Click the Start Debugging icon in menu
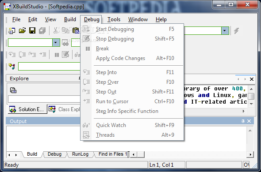The width and height of the screenshot is (261, 172). point(86,29)
